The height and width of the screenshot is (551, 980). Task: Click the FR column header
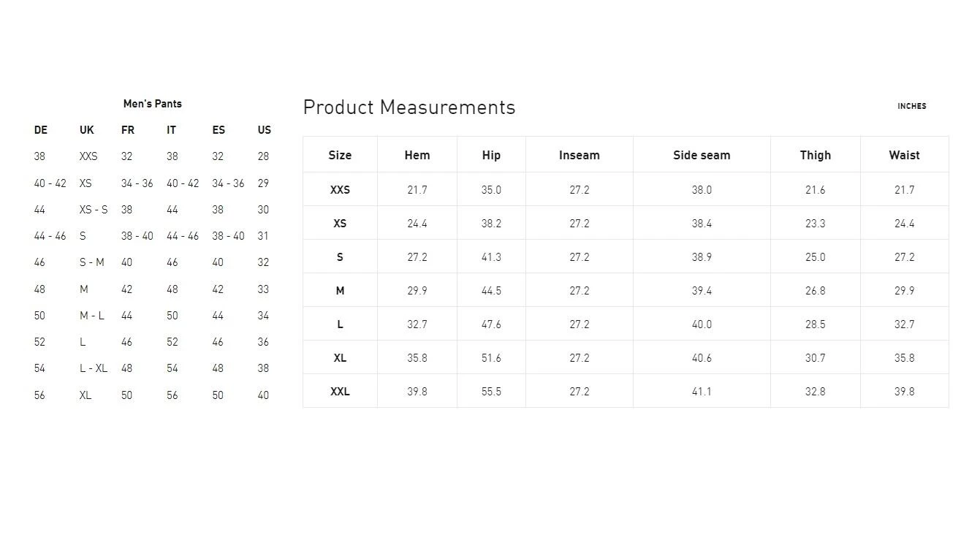point(127,130)
